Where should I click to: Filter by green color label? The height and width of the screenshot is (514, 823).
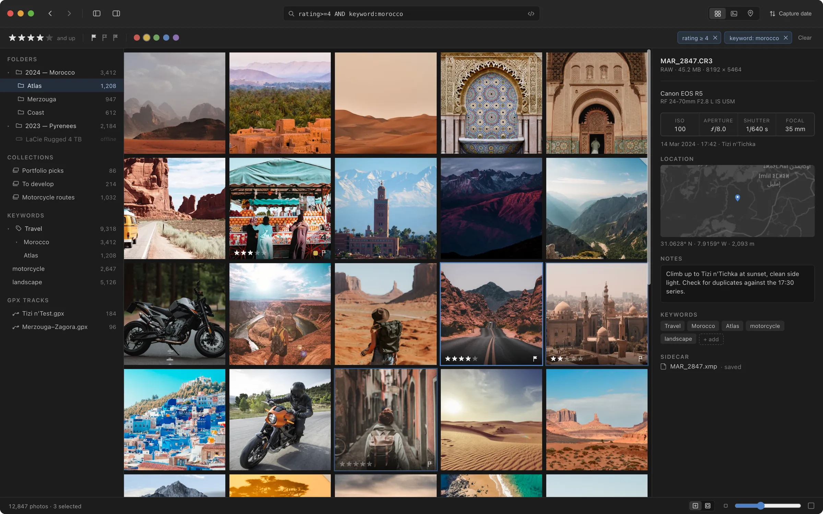(156, 38)
